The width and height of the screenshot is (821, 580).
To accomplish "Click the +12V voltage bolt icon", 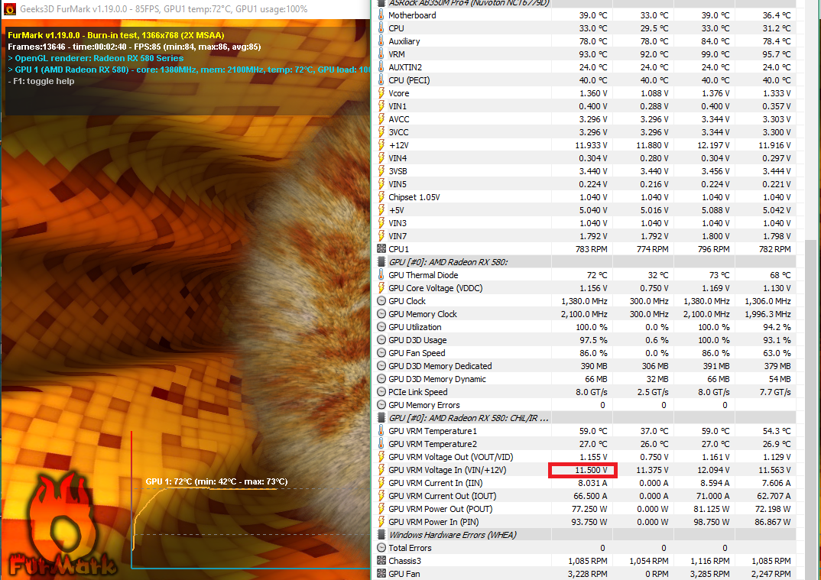I will point(381,145).
